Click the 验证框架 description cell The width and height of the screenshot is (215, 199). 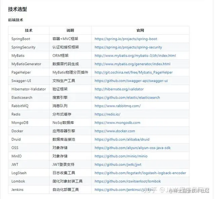tap(70, 89)
